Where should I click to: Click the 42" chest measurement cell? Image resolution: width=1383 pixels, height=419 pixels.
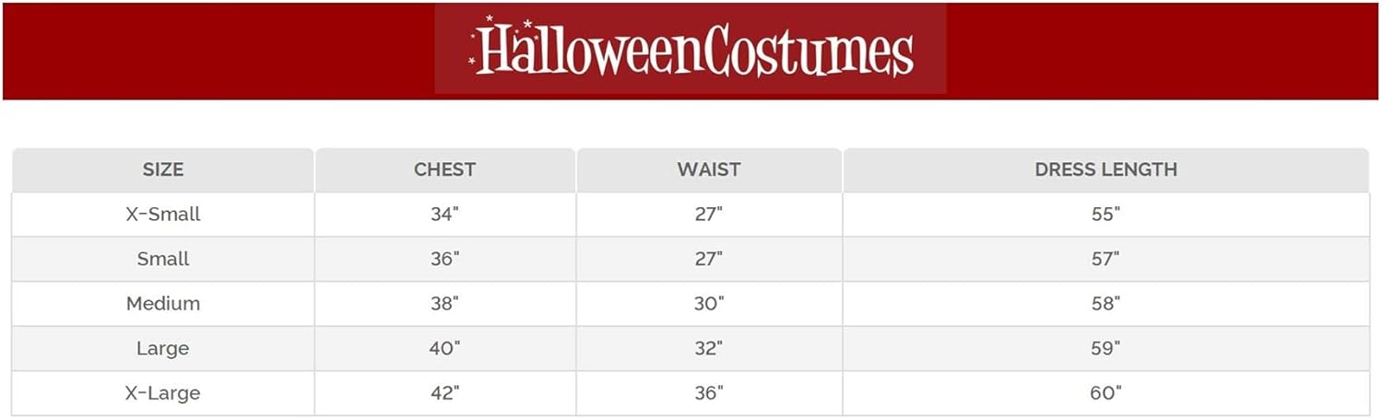pos(444,393)
